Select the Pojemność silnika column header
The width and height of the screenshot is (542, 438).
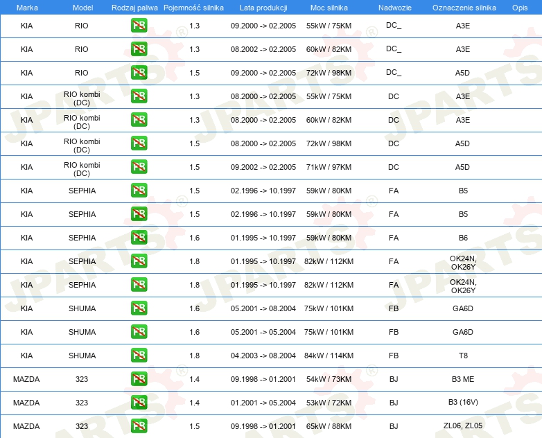pos(193,8)
